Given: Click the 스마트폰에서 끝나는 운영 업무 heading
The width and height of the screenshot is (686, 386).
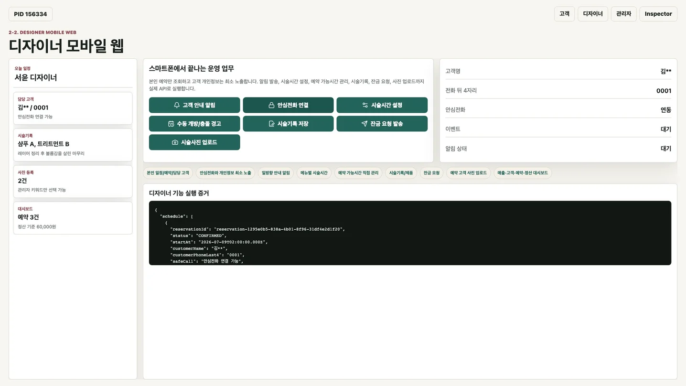Looking at the screenshot, I should point(191,68).
